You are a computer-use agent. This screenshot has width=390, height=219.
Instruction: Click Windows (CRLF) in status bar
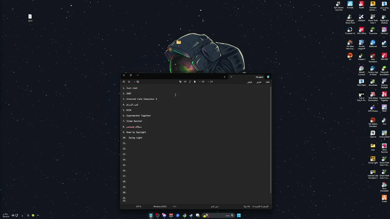160,207
